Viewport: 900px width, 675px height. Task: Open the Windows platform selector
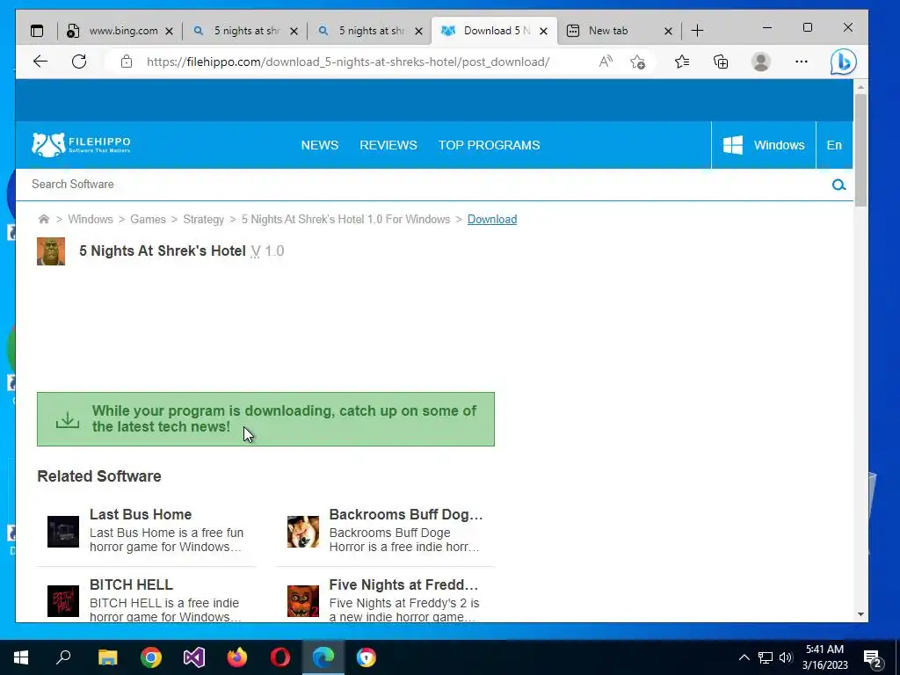click(764, 145)
